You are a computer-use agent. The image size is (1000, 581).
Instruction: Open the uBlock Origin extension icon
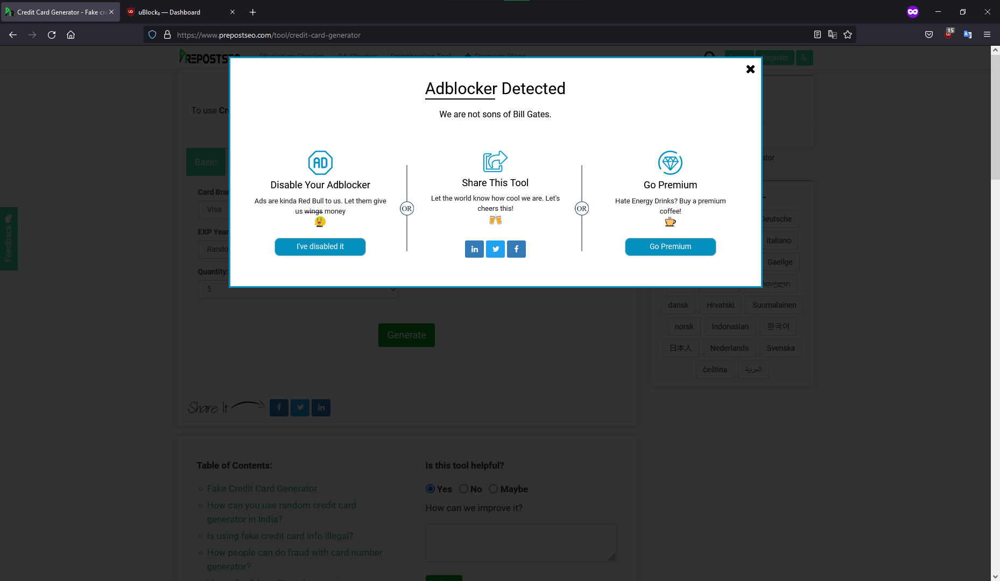point(948,34)
